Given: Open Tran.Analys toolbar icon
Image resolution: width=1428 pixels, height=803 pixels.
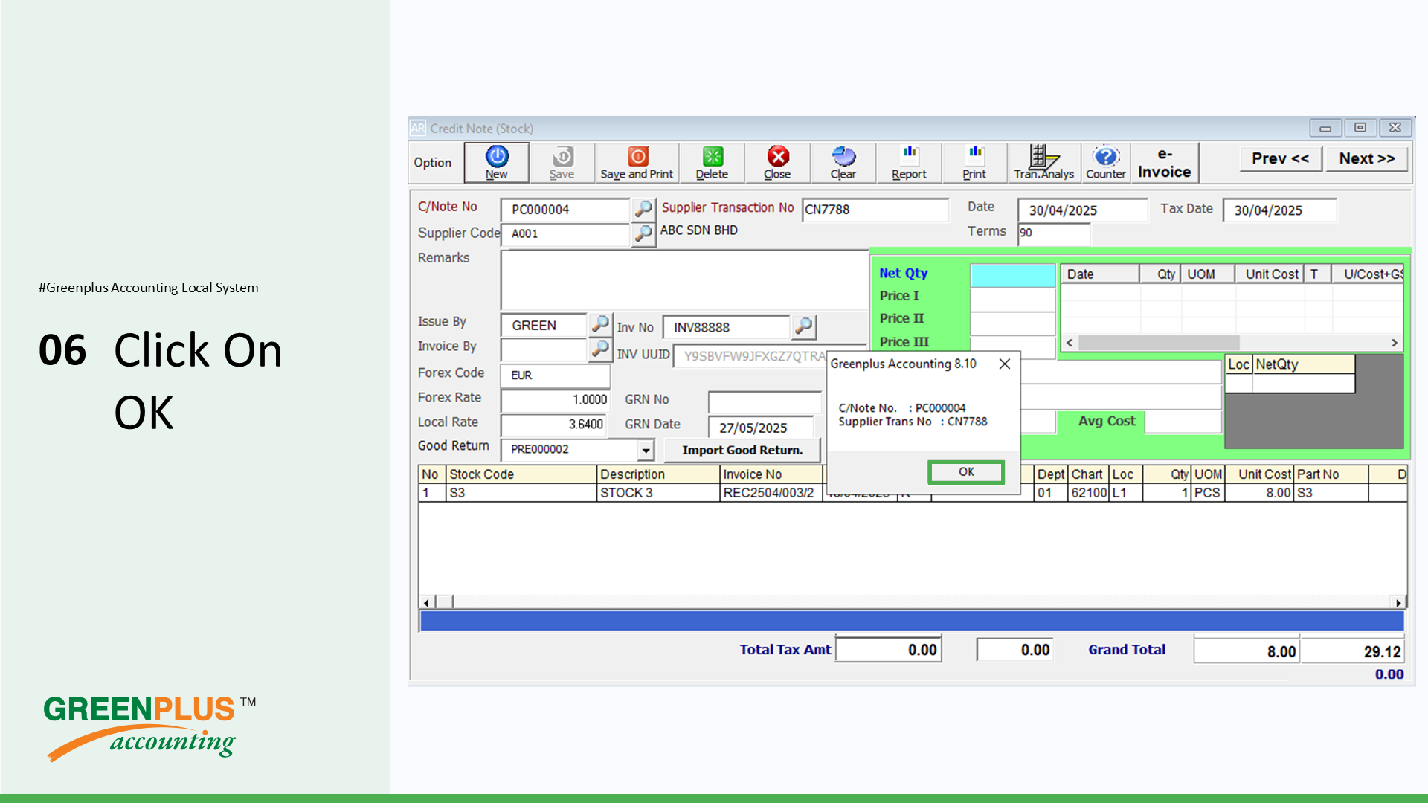Looking at the screenshot, I should pyautogui.click(x=1043, y=162).
